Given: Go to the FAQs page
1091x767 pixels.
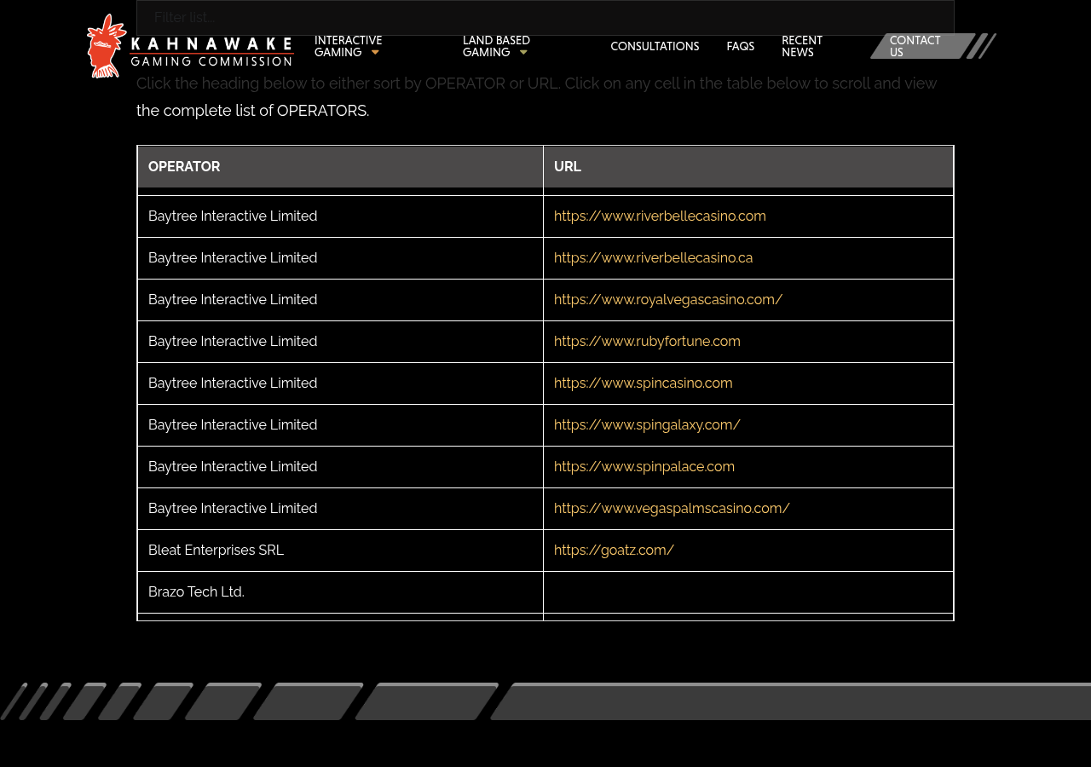Looking at the screenshot, I should (x=740, y=47).
